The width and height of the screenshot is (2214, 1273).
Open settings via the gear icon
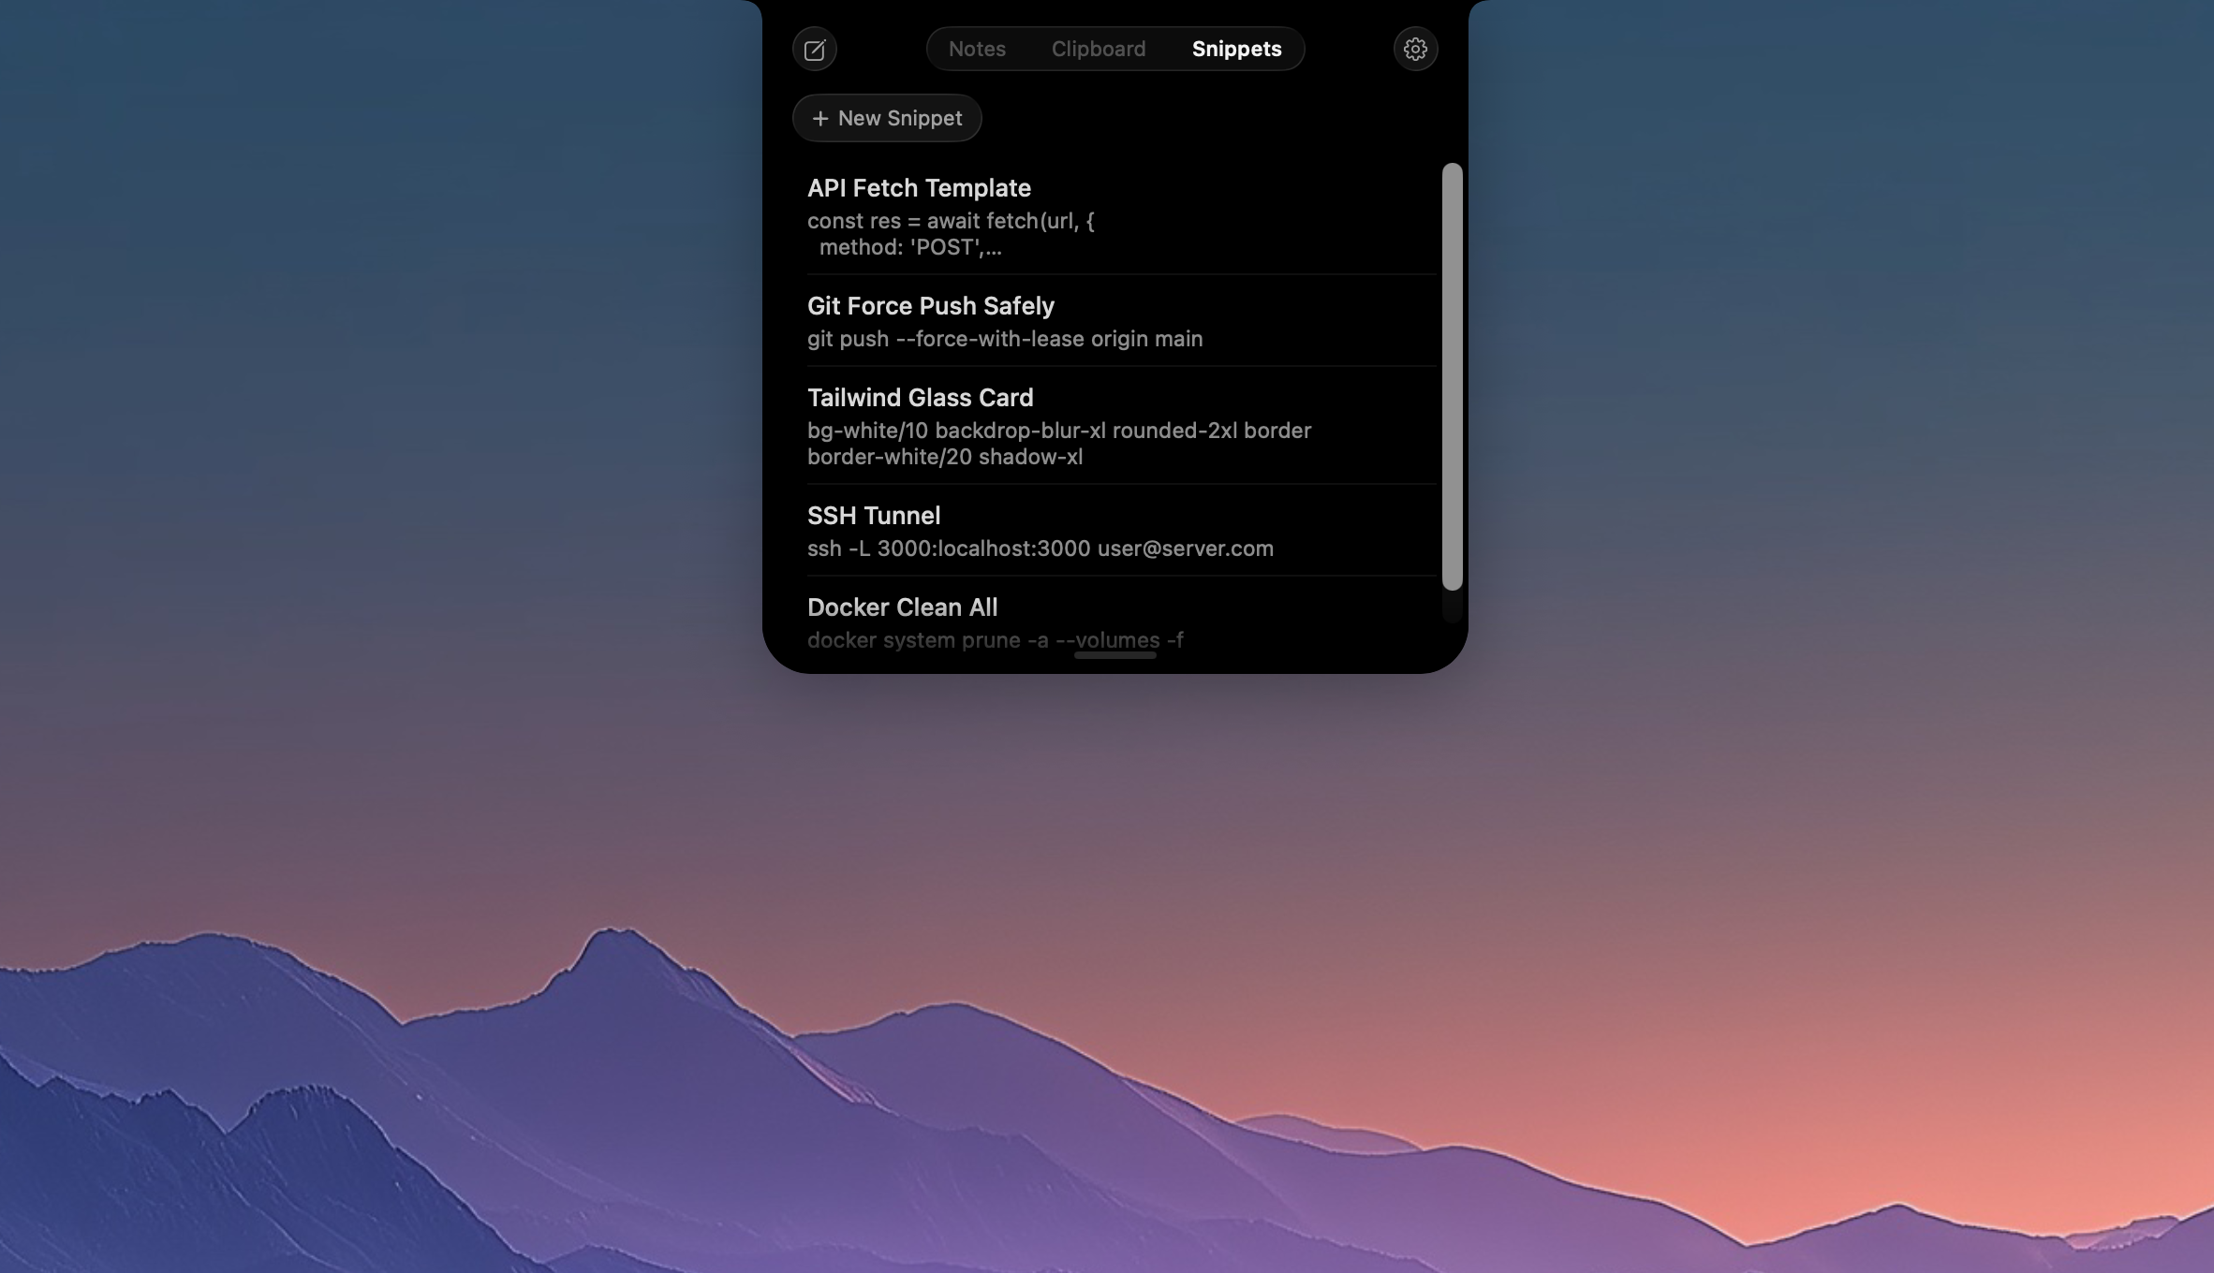(x=1415, y=49)
